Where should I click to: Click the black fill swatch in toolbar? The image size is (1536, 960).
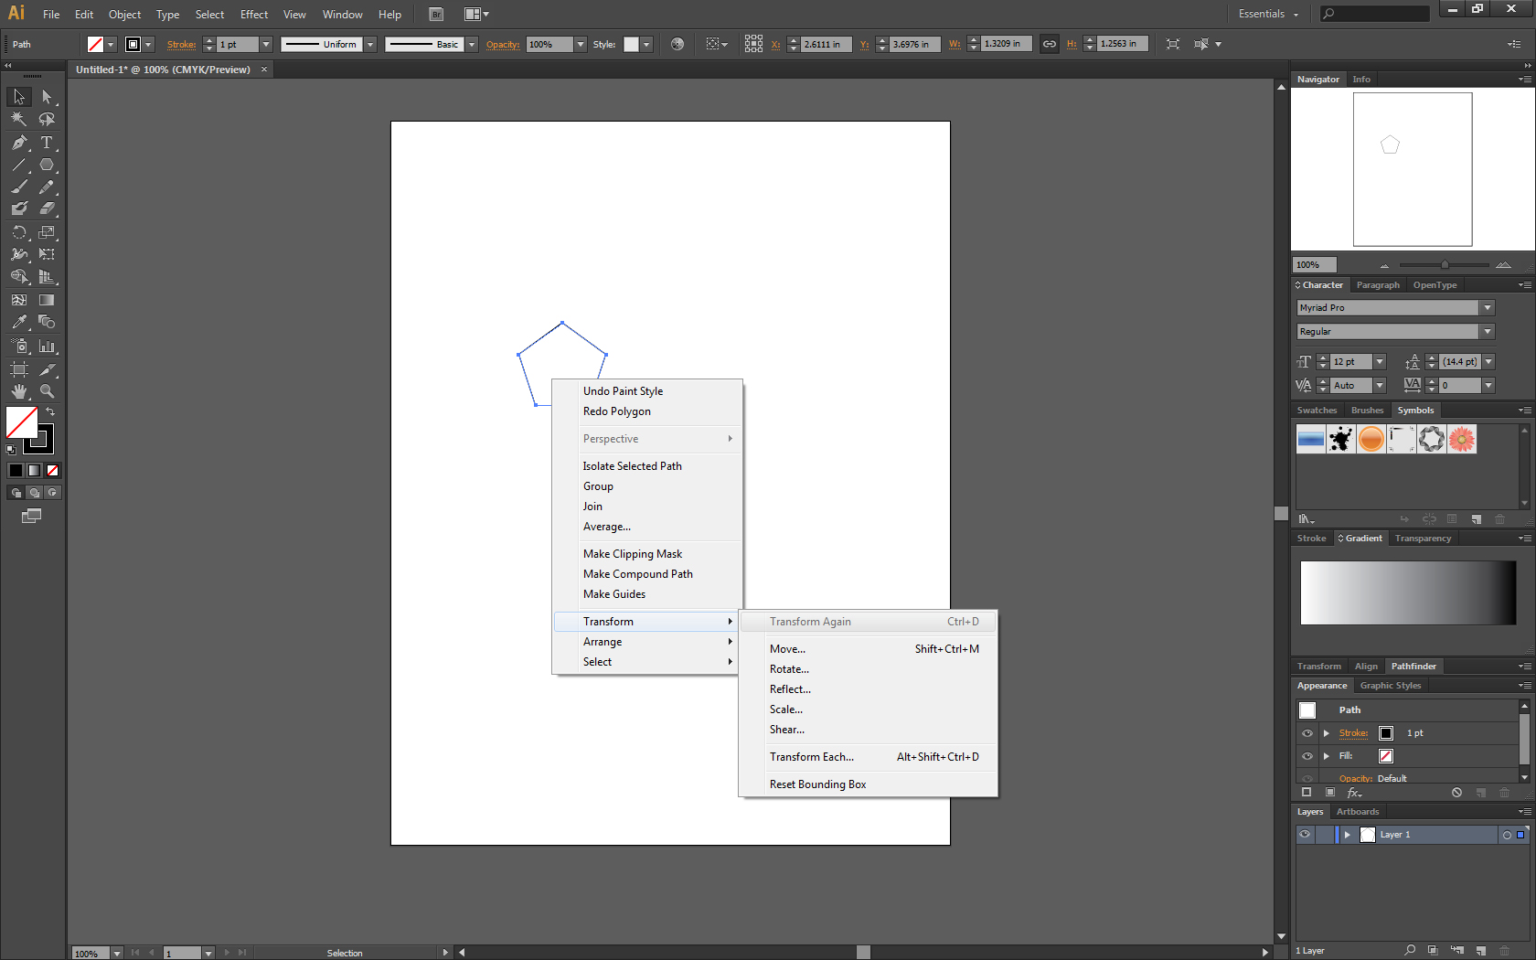click(15, 470)
